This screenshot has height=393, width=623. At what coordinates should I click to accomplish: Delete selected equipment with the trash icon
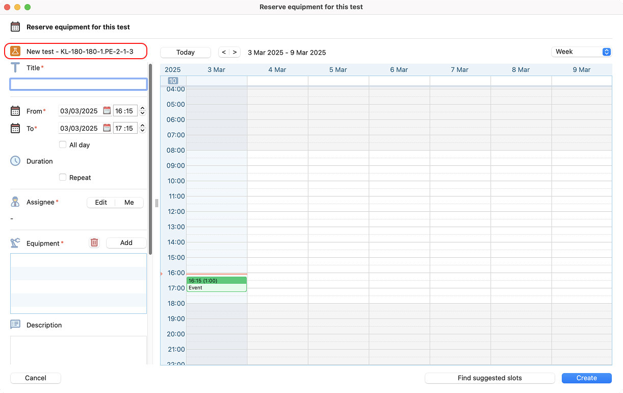[94, 243]
